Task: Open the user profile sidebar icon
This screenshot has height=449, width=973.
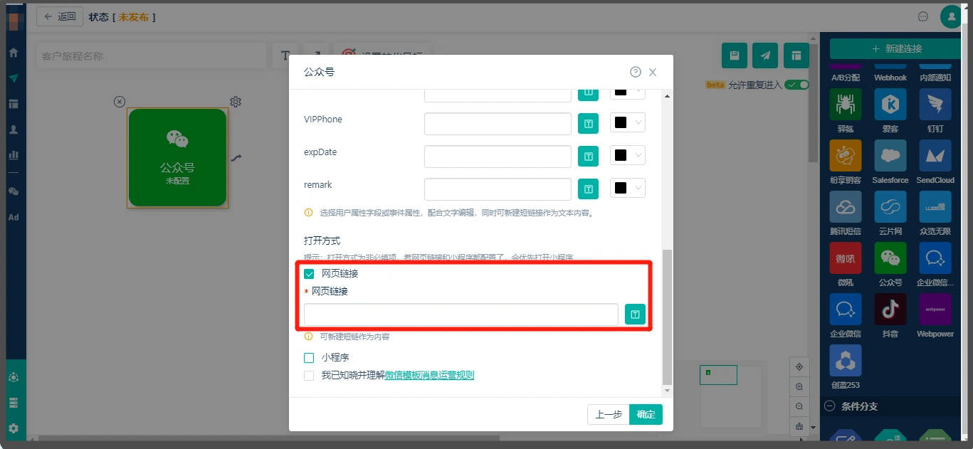Action: coord(13,130)
